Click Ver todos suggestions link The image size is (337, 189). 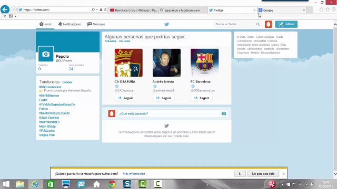[x=125, y=41]
